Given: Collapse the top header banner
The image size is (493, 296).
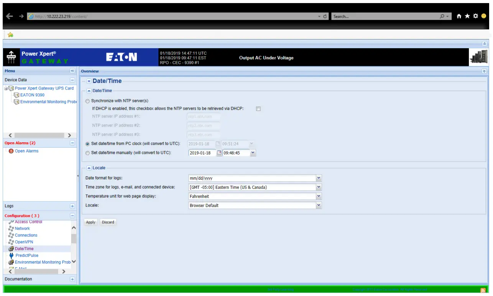Looking at the screenshot, I should click(x=485, y=44).
